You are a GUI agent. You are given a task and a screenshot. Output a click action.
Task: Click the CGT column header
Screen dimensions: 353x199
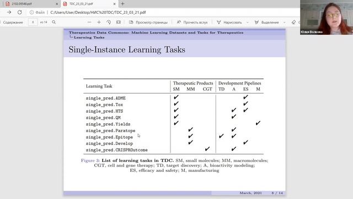(207, 89)
